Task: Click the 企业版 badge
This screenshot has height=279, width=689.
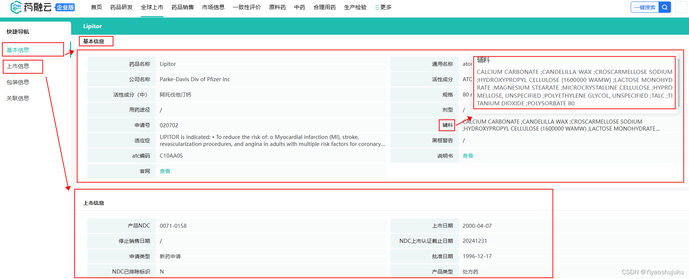Action: click(65, 7)
